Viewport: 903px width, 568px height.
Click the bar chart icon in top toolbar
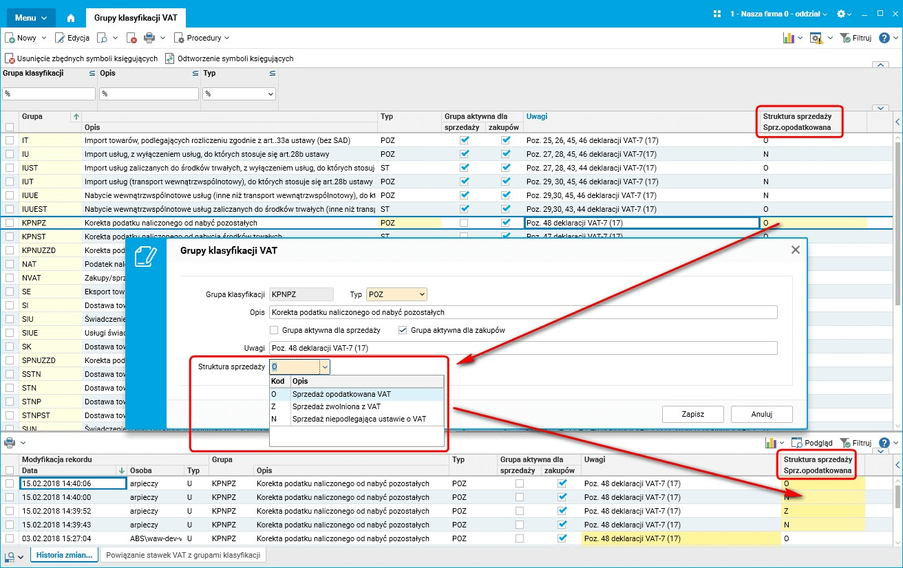(x=789, y=38)
